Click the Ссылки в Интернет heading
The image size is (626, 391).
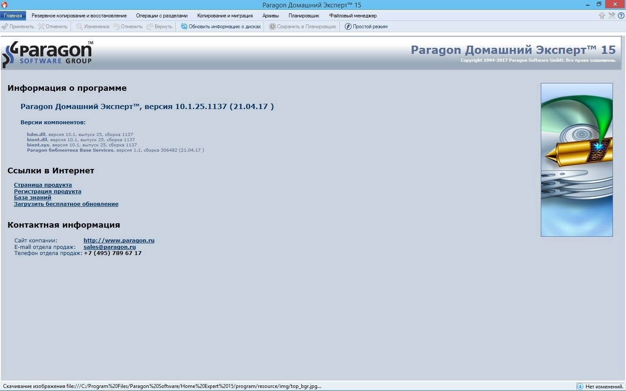tap(51, 171)
